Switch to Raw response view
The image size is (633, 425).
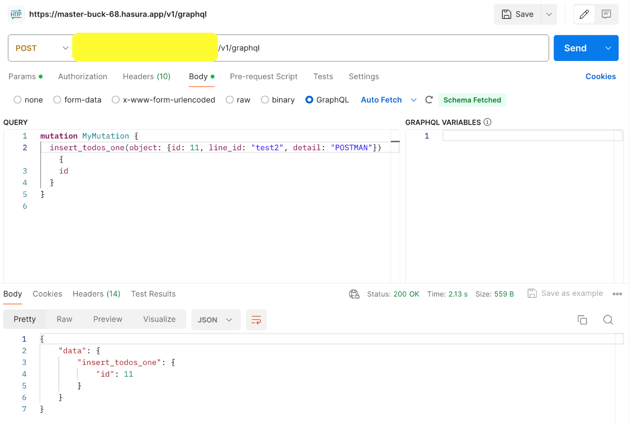click(x=65, y=319)
